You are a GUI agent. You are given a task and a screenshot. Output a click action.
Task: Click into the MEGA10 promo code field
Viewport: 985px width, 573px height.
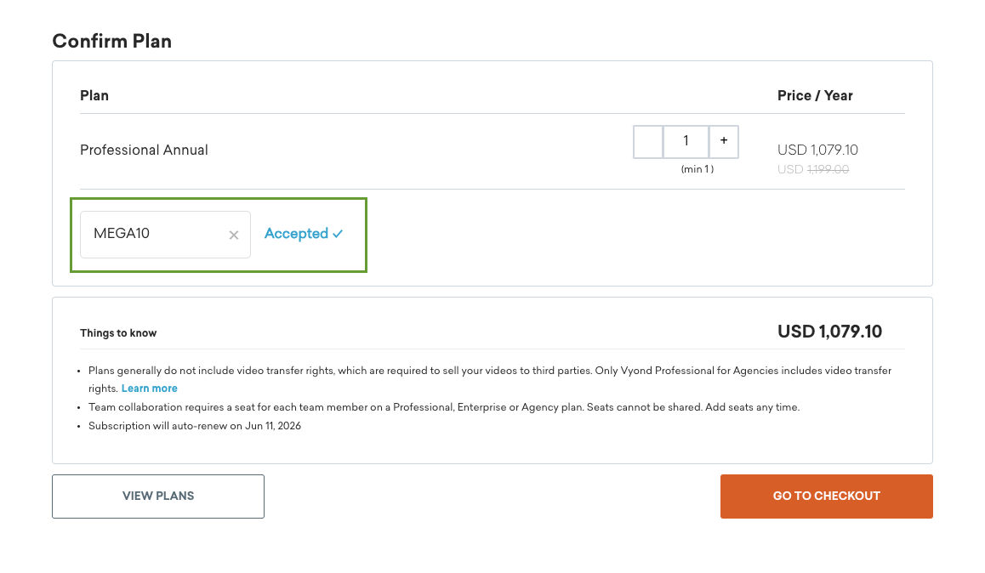[x=165, y=234]
